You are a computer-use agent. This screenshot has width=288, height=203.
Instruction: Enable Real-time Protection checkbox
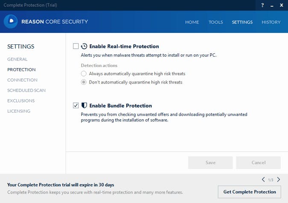pyautogui.click(x=76, y=46)
